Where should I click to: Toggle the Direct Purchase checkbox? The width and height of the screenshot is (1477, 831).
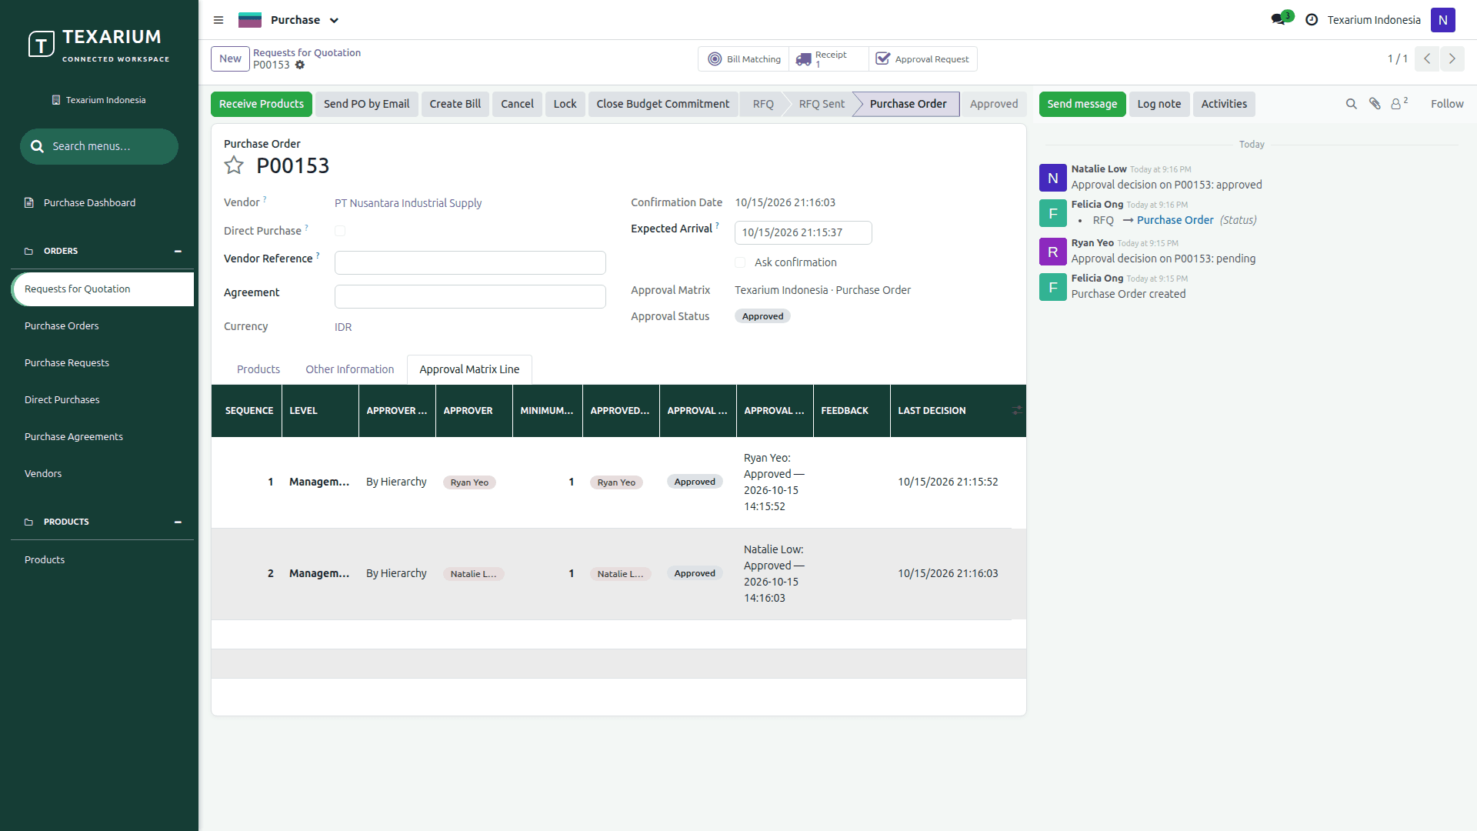click(x=340, y=231)
